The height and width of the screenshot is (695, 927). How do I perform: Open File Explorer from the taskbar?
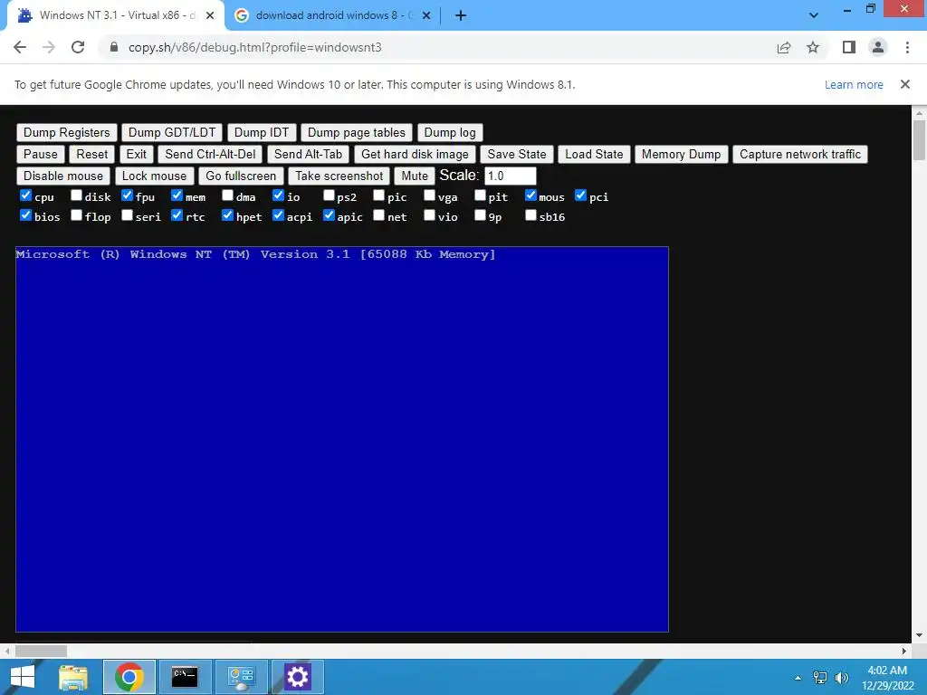(x=73, y=677)
